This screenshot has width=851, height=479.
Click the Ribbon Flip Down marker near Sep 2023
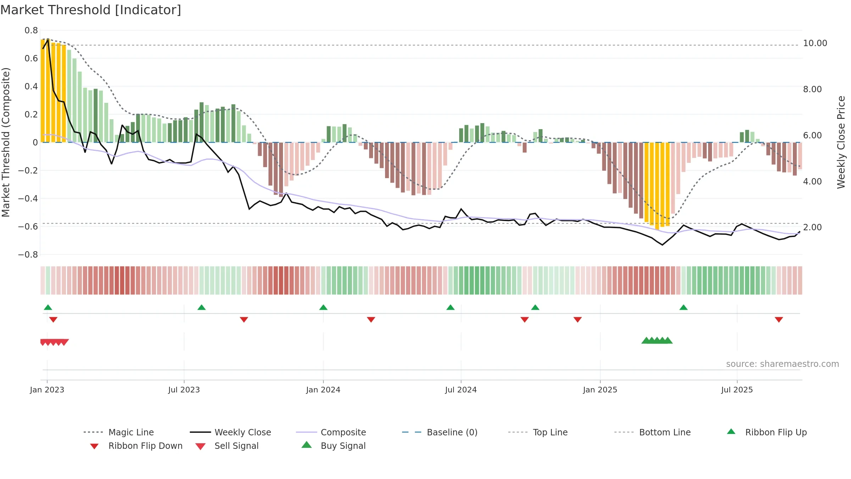(244, 320)
